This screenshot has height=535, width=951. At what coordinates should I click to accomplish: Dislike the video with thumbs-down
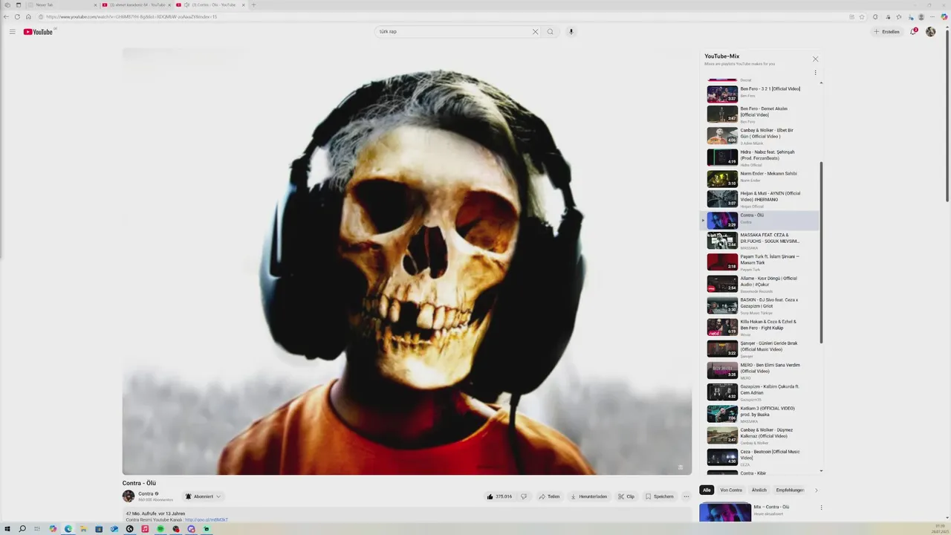[524, 496]
